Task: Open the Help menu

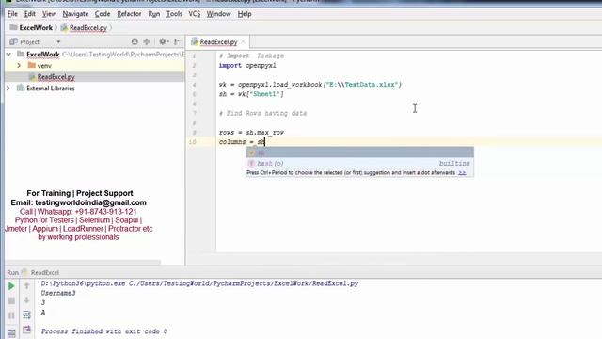Action: tap(245, 14)
